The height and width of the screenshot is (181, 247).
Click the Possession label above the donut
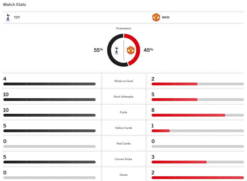(123, 28)
